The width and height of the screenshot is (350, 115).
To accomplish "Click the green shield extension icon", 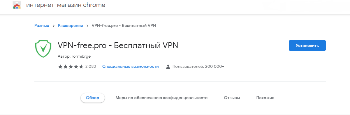I will click(x=43, y=49).
